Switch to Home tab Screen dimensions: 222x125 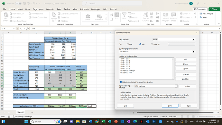12,9
